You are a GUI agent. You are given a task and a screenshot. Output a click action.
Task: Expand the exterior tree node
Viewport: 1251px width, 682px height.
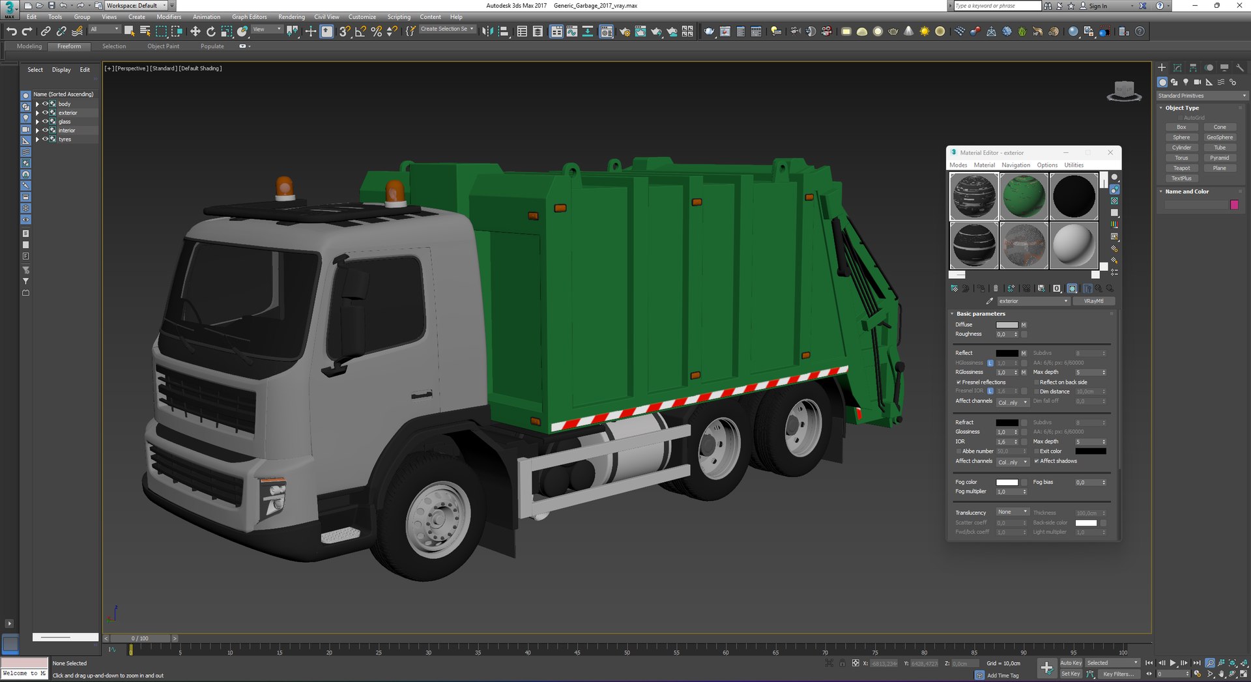pyautogui.click(x=37, y=113)
